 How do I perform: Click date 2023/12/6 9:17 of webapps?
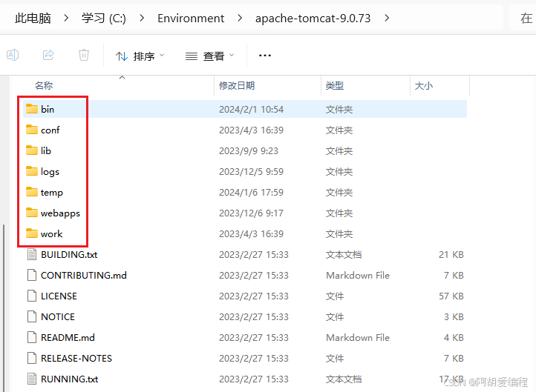251,213
